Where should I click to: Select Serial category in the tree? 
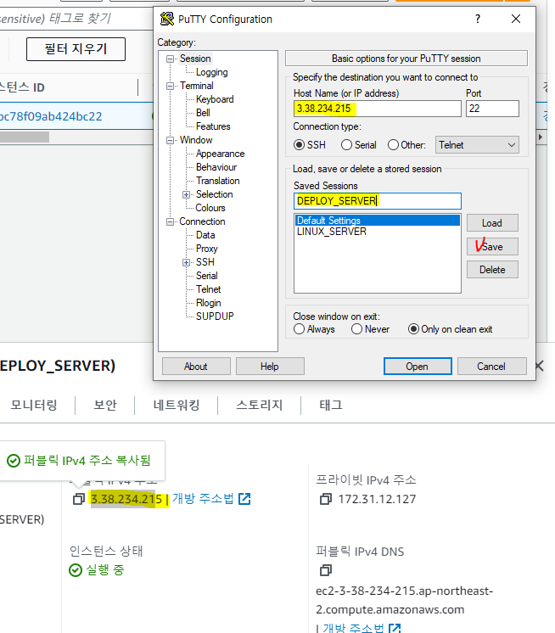207,276
